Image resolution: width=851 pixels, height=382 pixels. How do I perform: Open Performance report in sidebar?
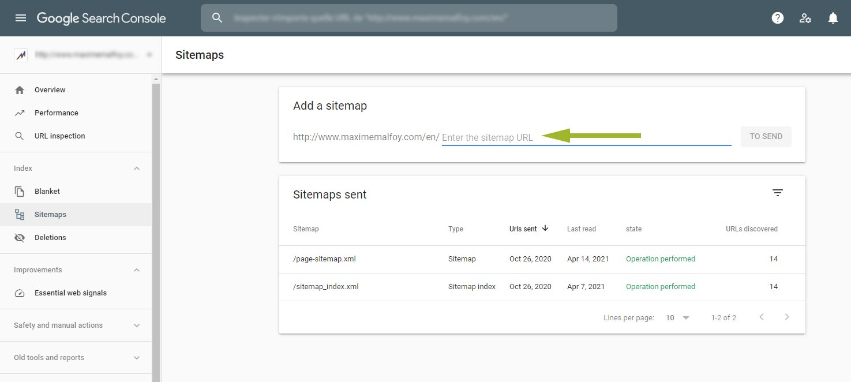point(56,113)
